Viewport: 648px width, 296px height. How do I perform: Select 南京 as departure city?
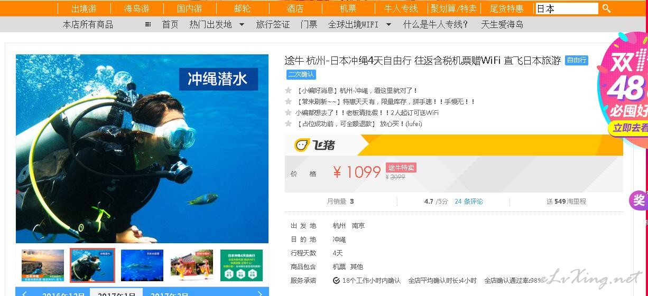click(358, 226)
